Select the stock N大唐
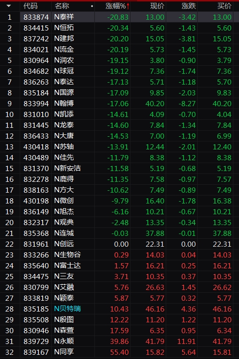Image resolution: width=239 pixels, height=359 pixels. (x=64, y=136)
